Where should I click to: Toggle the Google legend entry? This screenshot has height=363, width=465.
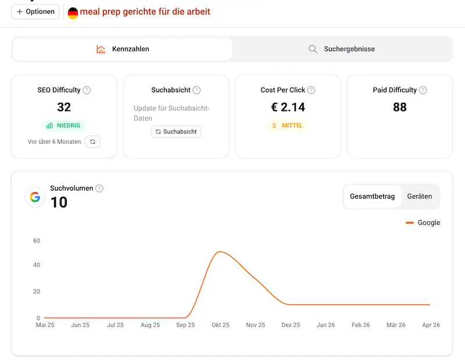click(x=423, y=222)
